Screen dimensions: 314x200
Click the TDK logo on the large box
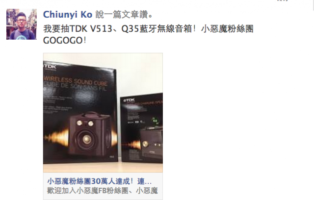click(x=50, y=66)
